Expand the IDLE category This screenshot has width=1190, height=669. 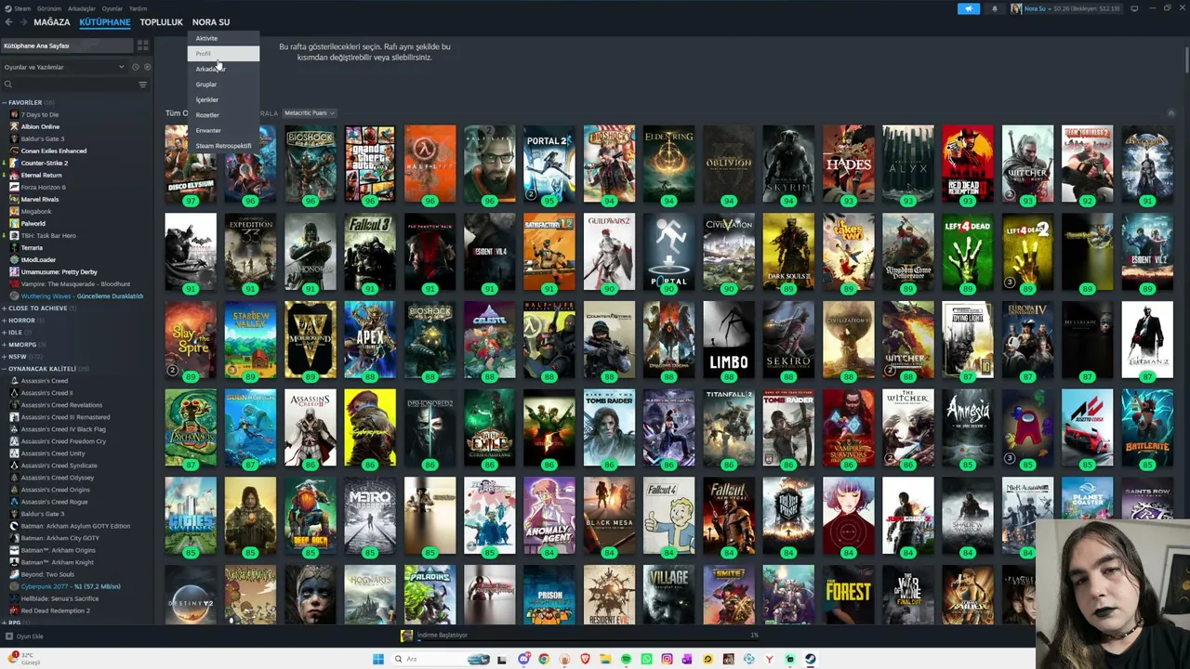point(5,333)
